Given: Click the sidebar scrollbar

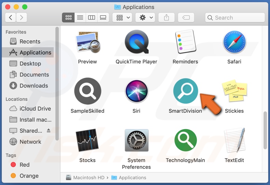Looking at the screenshot, I should [57, 84].
